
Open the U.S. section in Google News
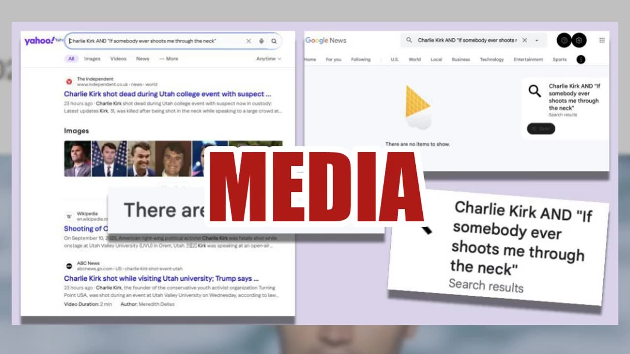395,59
